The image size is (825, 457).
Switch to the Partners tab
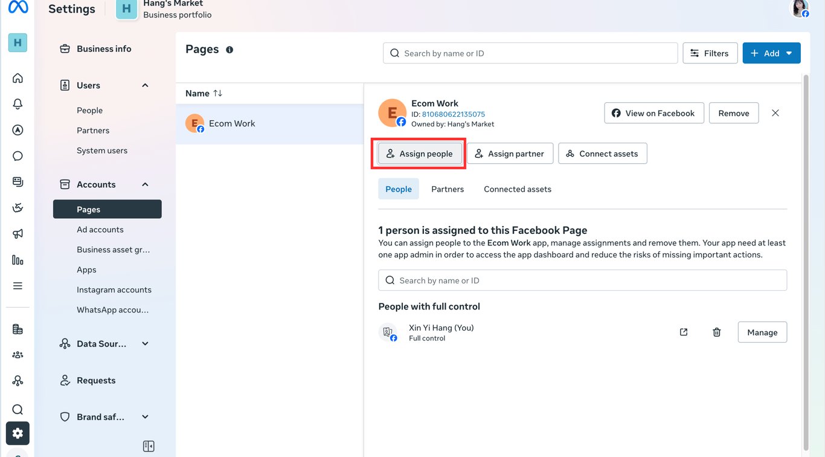tap(448, 189)
